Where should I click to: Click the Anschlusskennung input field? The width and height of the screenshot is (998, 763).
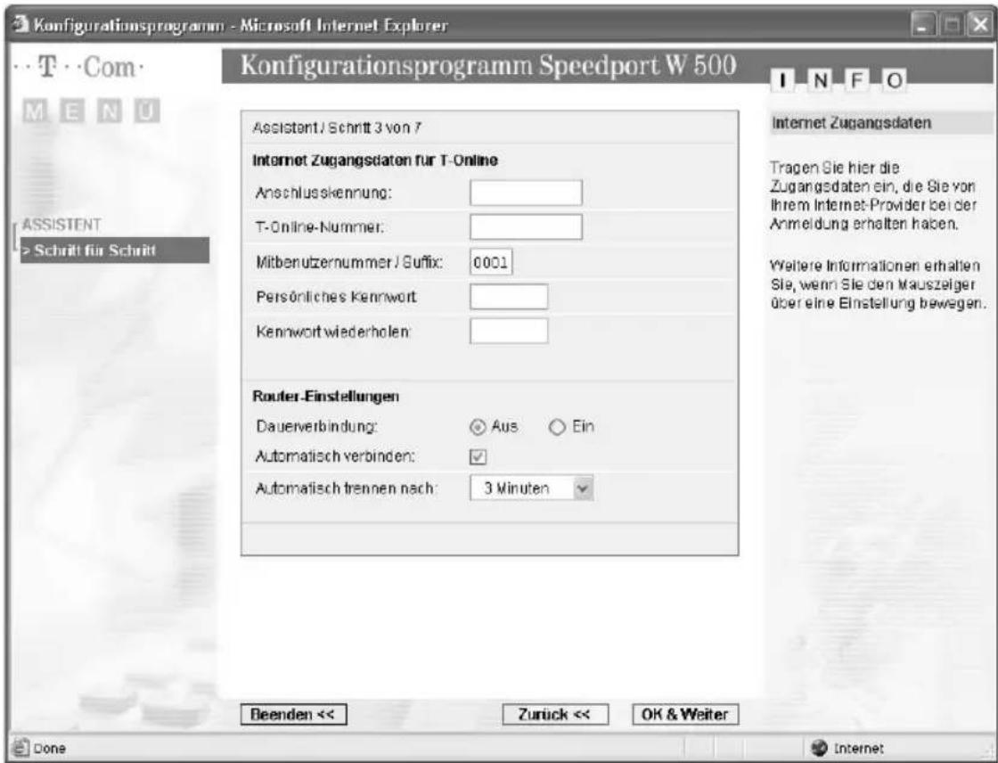(x=526, y=193)
